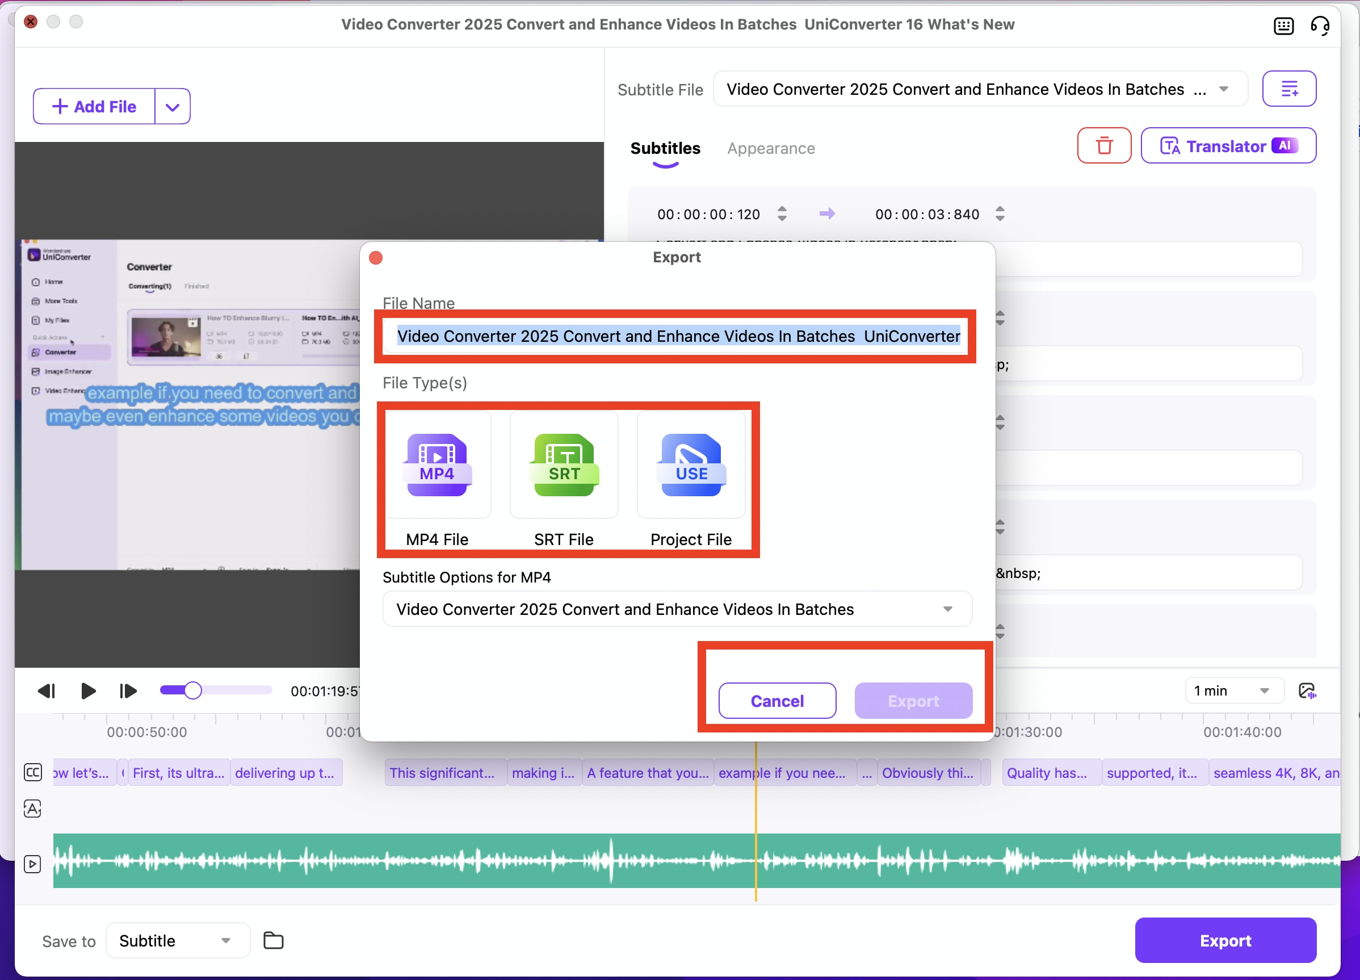The image size is (1360, 980).
Task: Toggle the CC subtitle track
Action: [33, 773]
